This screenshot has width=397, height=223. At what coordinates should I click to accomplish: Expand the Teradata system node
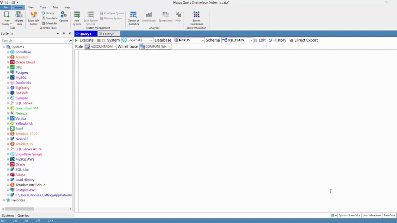click(x=8, y=57)
